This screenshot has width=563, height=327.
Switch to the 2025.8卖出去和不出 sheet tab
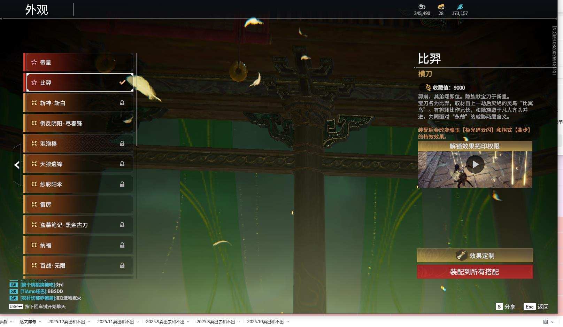tap(216, 322)
